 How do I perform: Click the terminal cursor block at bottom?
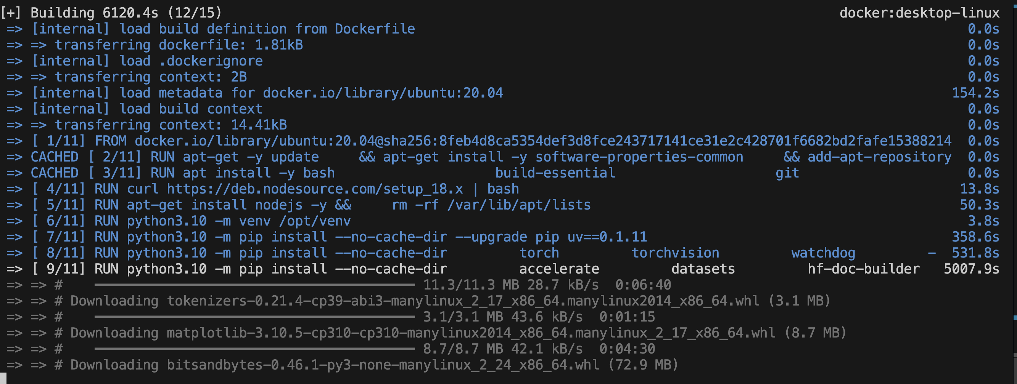click(x=3, y=378)
